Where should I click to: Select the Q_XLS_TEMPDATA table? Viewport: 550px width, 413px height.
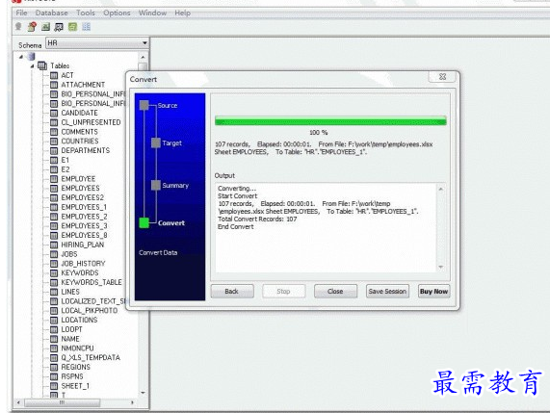pyautogui.click(x=91, y=357)
